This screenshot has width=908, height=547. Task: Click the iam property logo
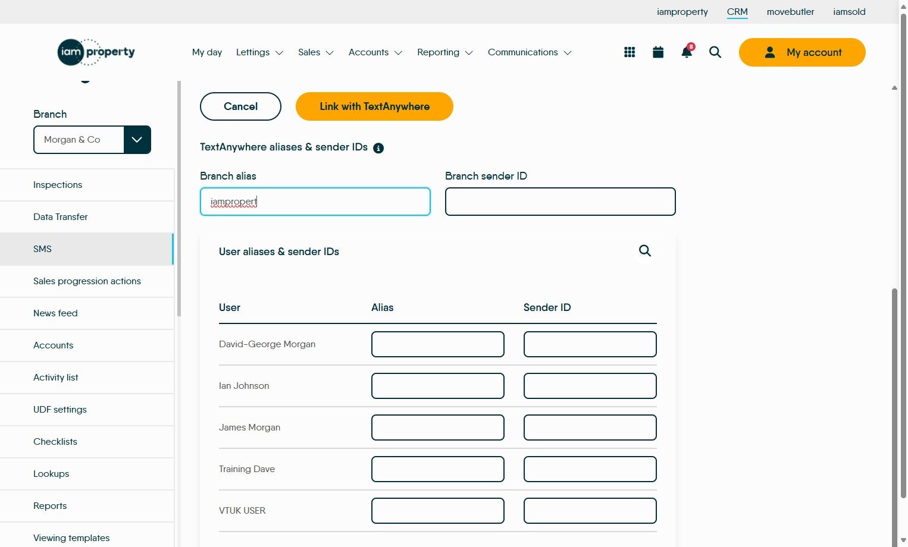point(96,52)
